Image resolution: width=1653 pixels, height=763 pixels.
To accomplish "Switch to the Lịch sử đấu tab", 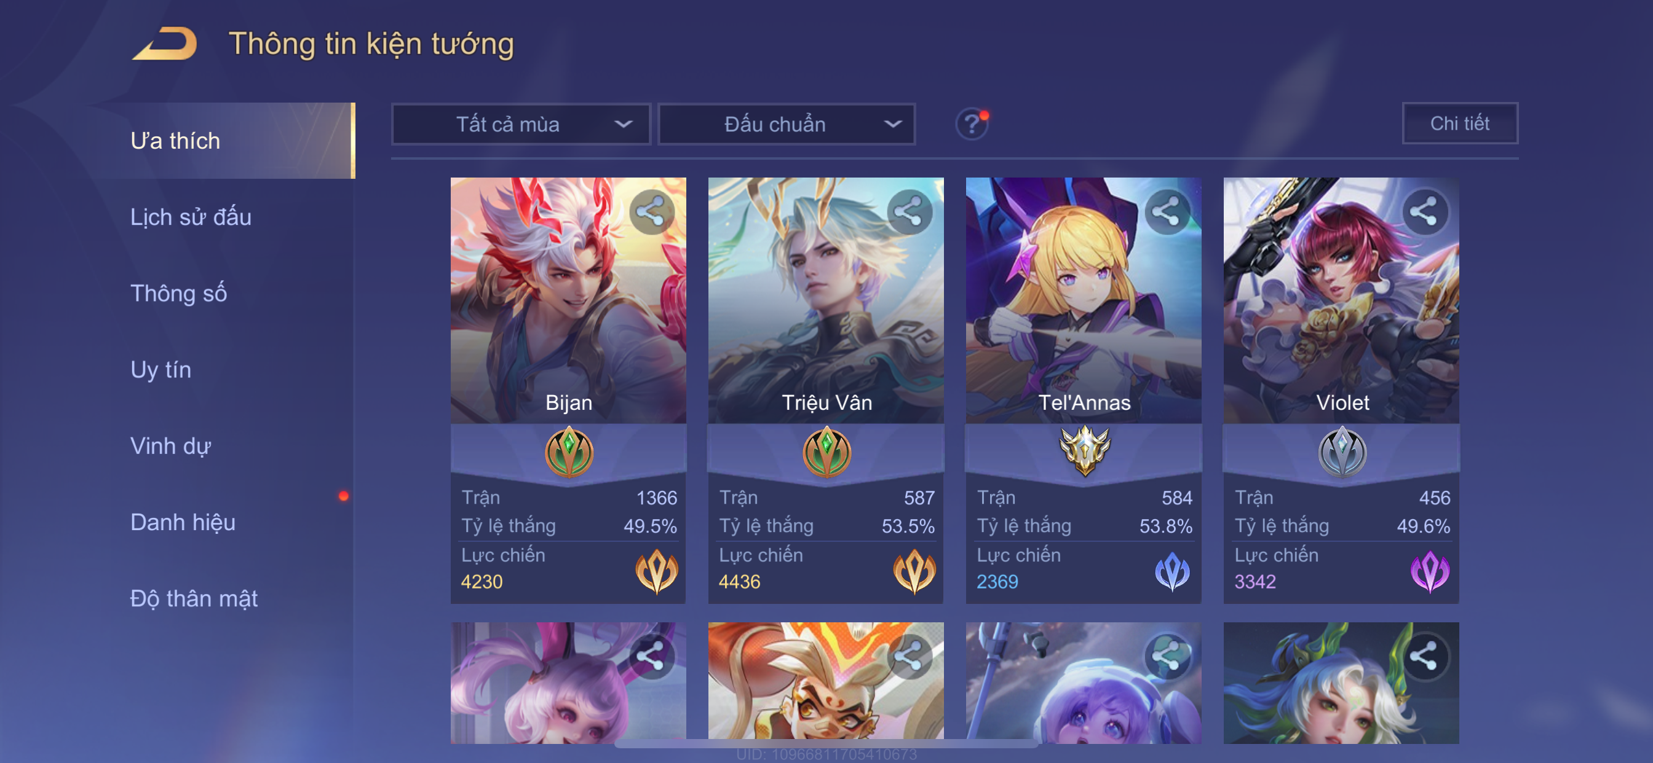I will click(x=191, y=217).
